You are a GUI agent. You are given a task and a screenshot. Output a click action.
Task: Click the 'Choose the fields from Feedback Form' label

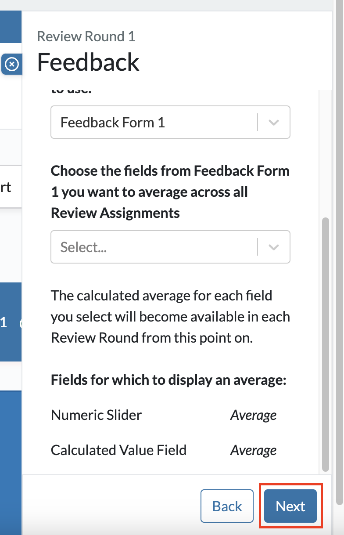click(170, 192)
